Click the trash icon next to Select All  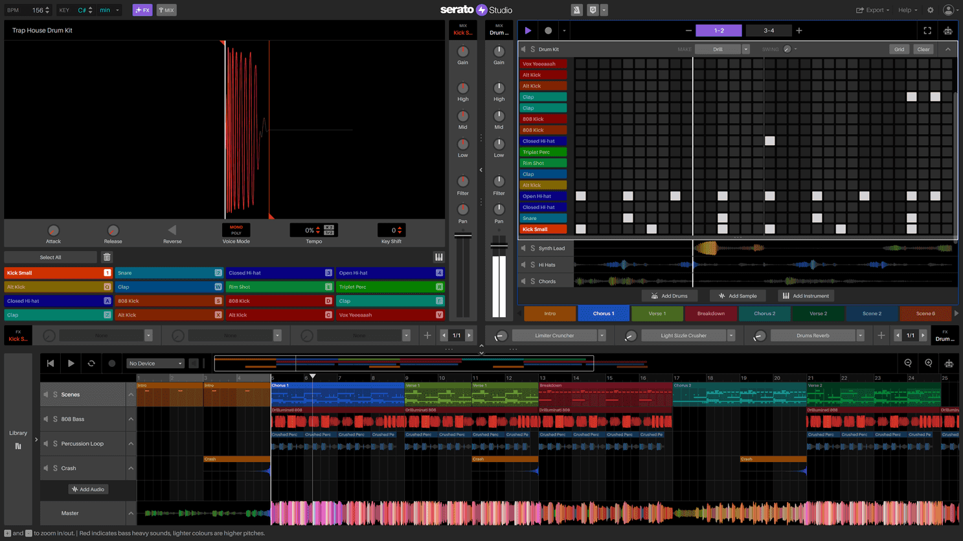pos(107,257)
